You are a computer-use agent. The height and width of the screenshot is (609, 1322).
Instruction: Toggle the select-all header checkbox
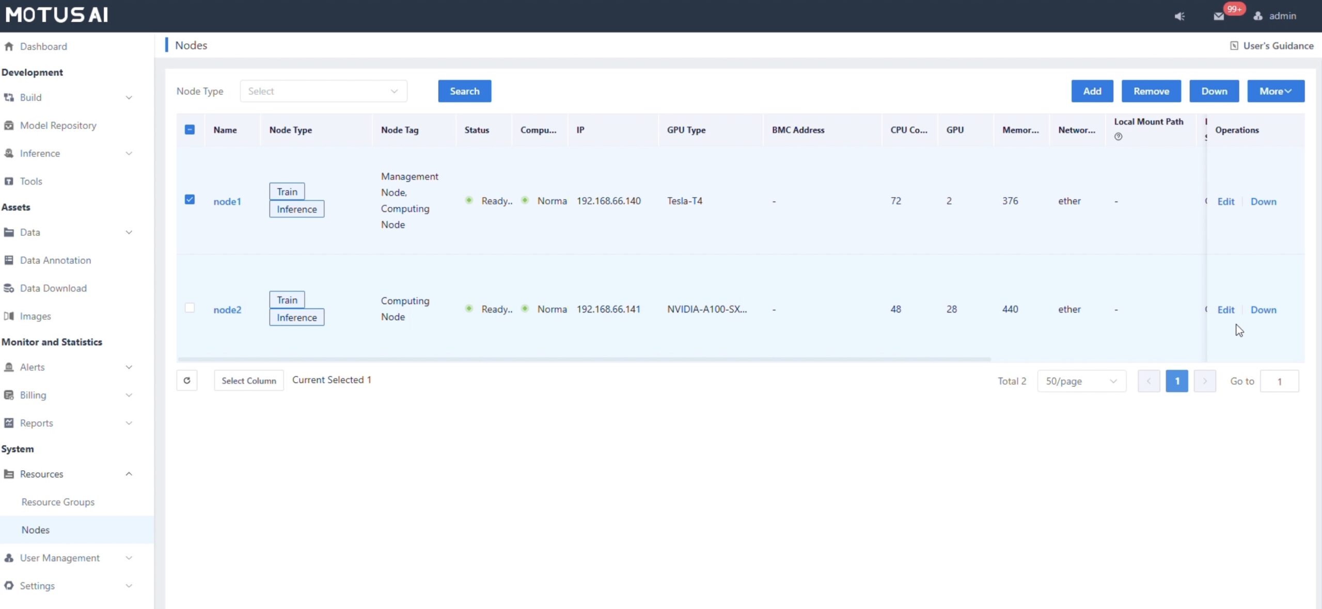[190, 130]
